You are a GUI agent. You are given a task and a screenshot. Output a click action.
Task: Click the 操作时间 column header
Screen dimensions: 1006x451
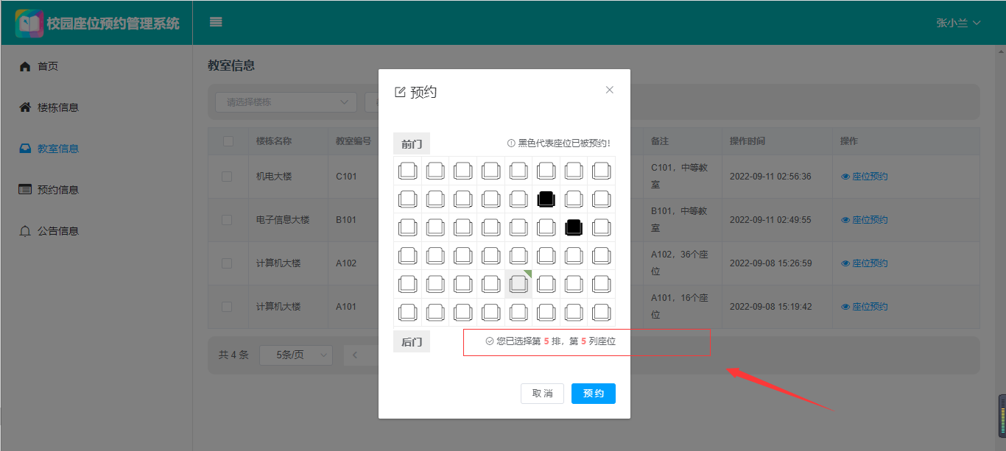(747, 141)
